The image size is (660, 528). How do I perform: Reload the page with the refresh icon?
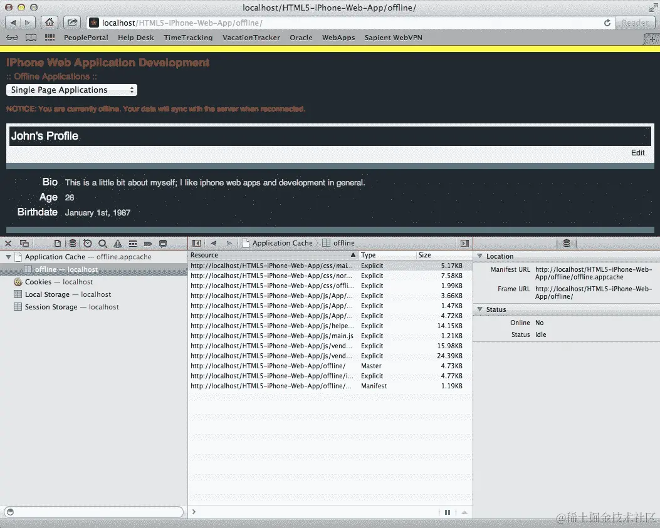[607, 23]
